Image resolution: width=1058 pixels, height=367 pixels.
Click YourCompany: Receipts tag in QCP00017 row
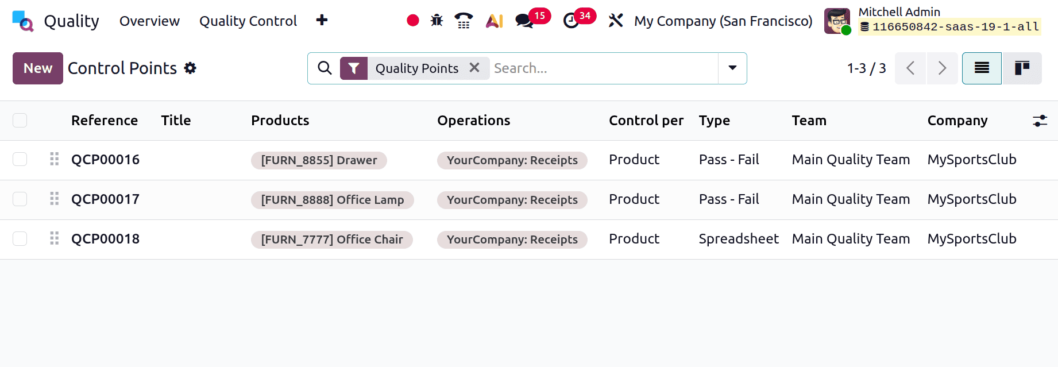pyautogui.click(x=512, y=200)
